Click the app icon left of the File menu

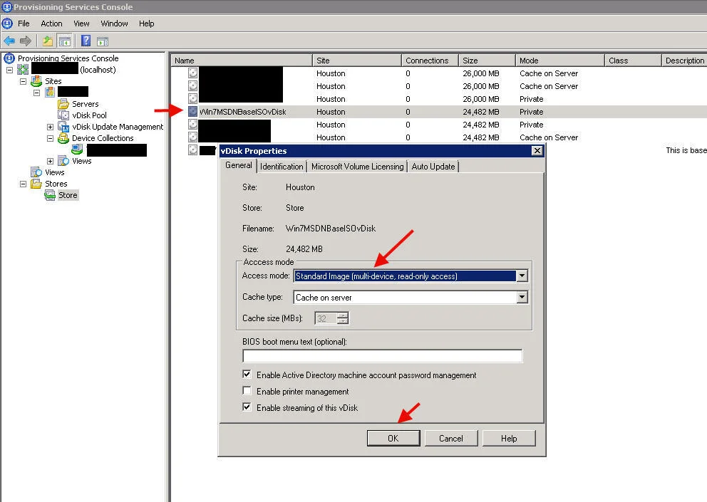(7, 23)
